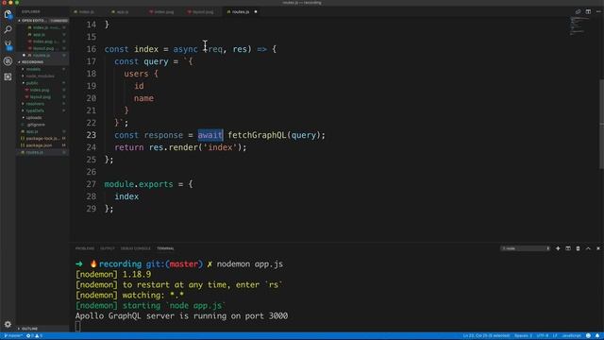This screenshot has height=340, width=604.
Task: Open package-lock.json in explorer
Action: (42, 139)
